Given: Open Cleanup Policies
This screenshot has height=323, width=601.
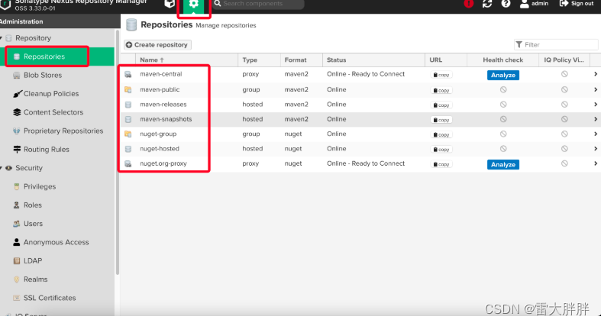Looking at the screenshot, I should pos(51,94).
